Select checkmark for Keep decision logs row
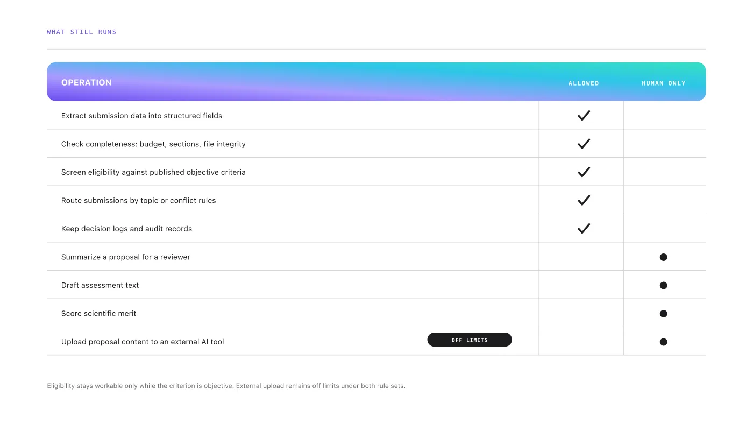 pyautogui.click(x=584, y=228)
